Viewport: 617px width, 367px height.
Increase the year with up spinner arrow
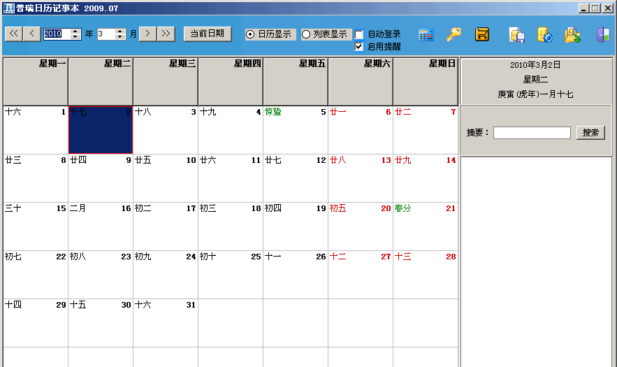tap(75, 31)
